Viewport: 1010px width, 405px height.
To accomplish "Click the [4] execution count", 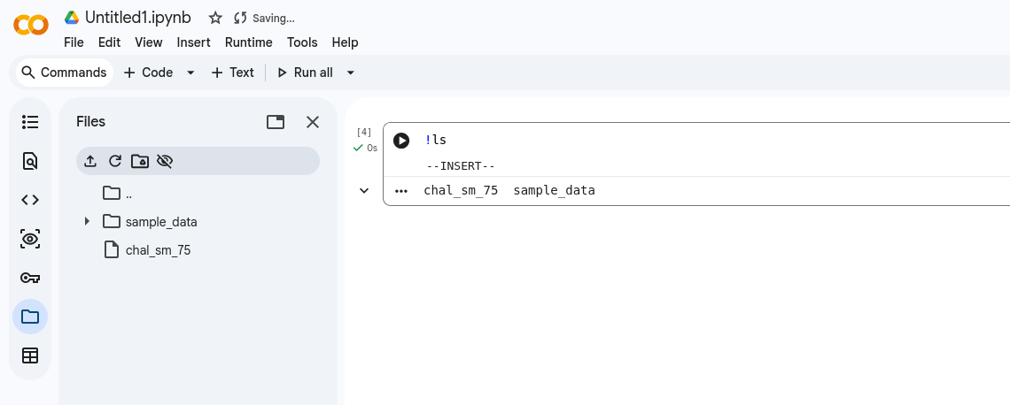I will (x=364, y=133).
